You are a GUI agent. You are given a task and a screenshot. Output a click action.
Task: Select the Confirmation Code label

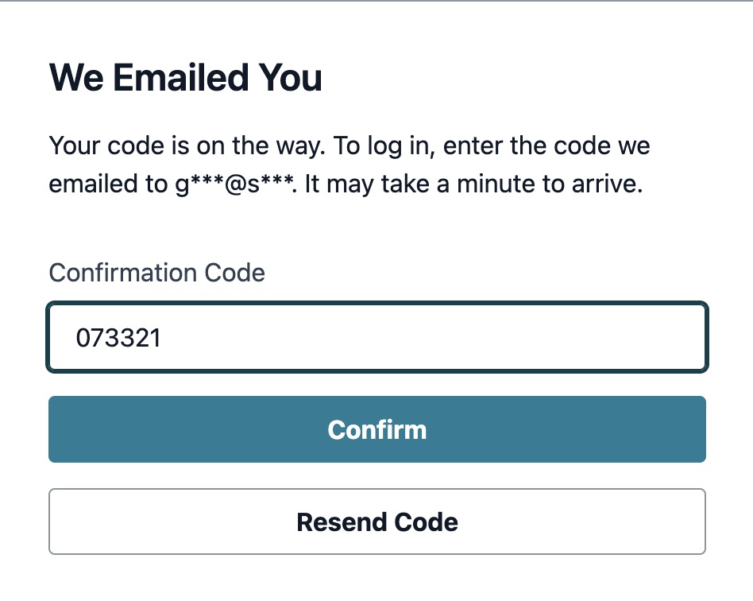(156, 273)
